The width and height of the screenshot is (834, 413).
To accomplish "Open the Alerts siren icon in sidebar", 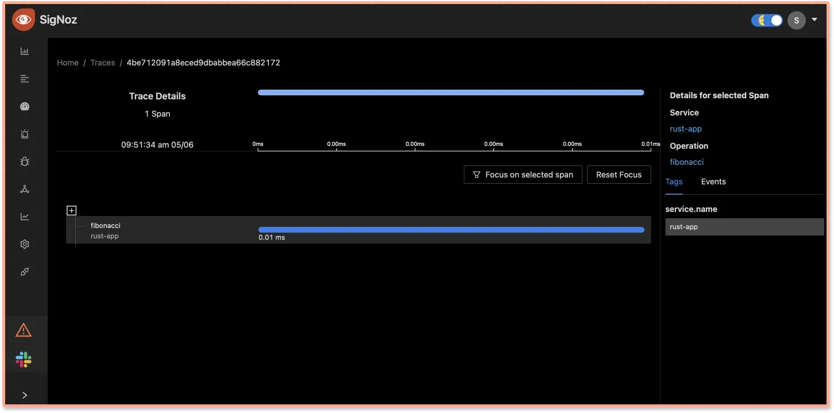I will pyautogui.click(x=25, y=134).
